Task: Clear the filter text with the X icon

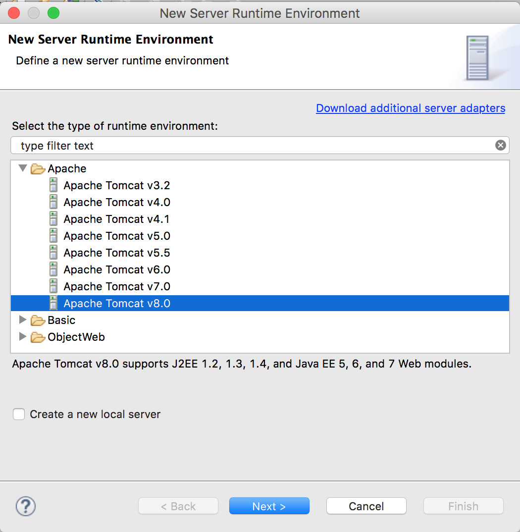Action: tap(500, 145)
